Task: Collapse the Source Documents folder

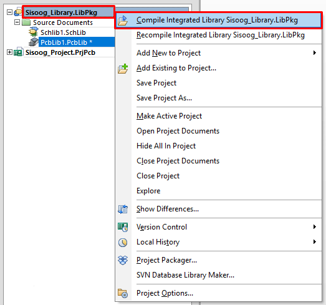Action: pyautogui.click(x=17, y=22)
